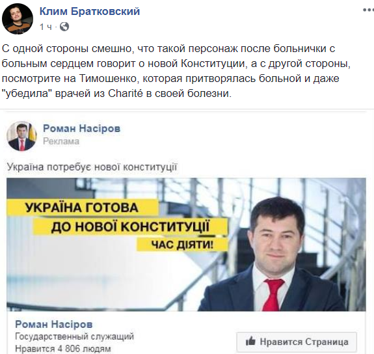
Task: Open the Клим Братковский profile name link
Action: pos(90,11)
